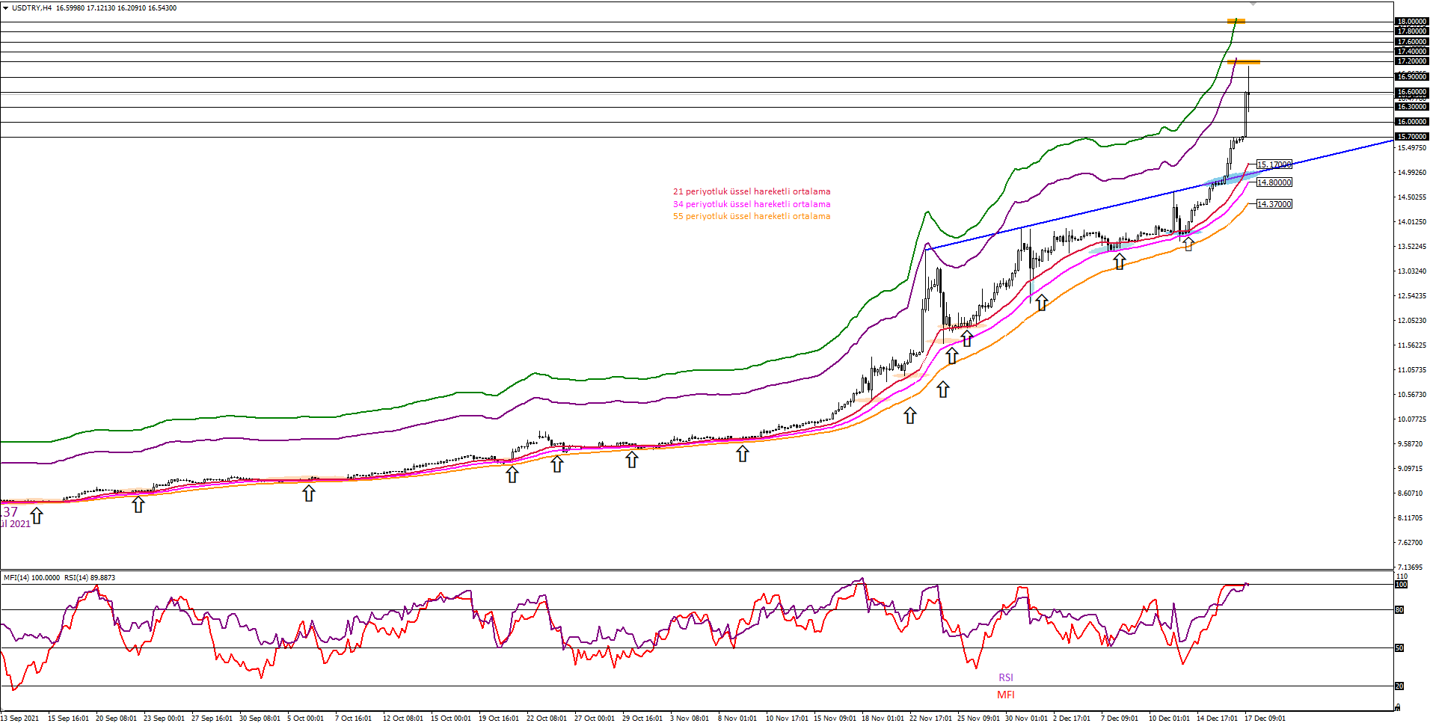Click the 16.90000 price level tag
Image resolution: width=1430 pixels, height=726 pixels.
[1411, 77]
